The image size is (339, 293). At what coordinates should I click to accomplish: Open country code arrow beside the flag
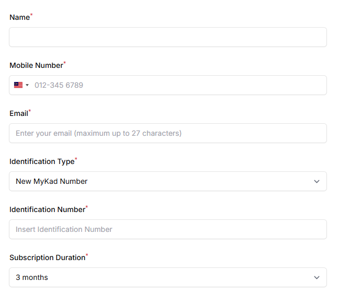[x=27, y=85]
